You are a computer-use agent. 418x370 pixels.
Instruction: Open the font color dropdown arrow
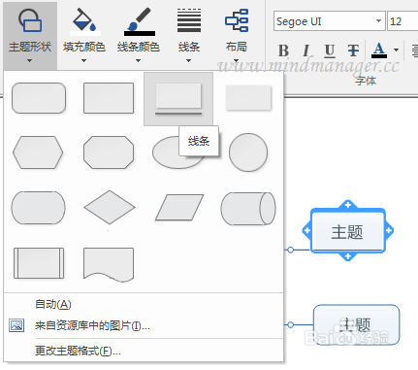396,50
